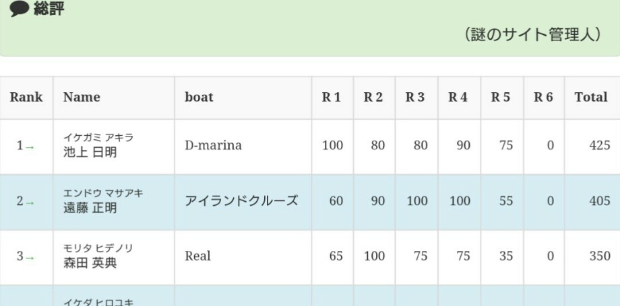Viewport: 620px width, 306px height.
Task: Select the name 森田 英典
Action: 90,262
